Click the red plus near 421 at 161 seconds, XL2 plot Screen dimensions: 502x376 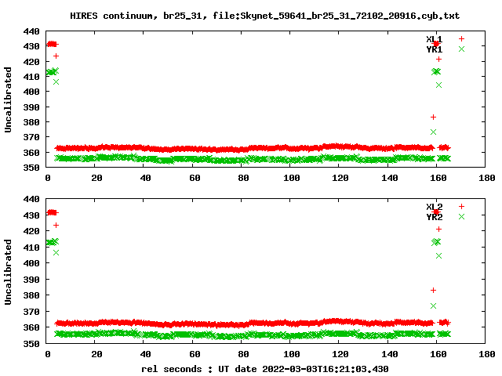438,230
